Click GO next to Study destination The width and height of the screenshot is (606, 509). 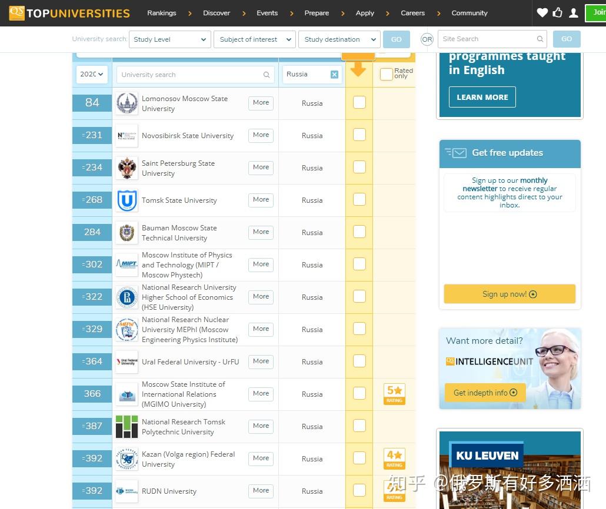[x=396, y=39]
